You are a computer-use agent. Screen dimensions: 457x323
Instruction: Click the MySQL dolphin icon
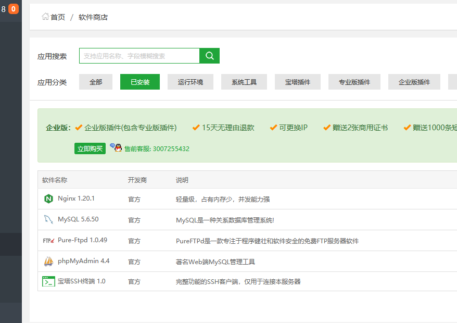[x=48, y=219]
